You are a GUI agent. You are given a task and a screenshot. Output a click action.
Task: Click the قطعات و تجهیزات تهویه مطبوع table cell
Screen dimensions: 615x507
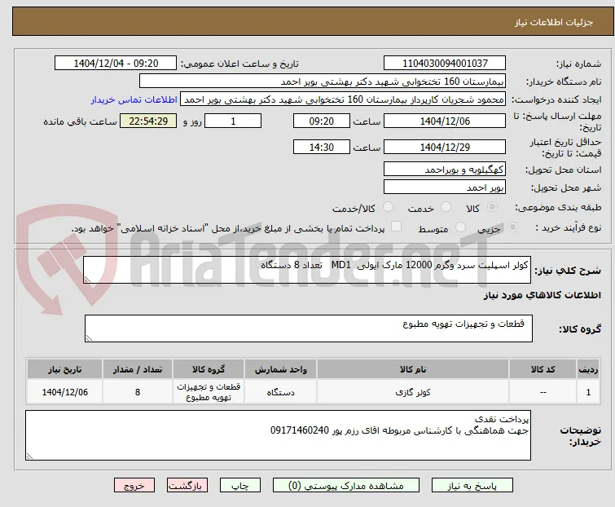[x=209, y=392]
